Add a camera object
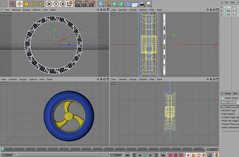Screen dimensions: 239x157 point(142,4)
